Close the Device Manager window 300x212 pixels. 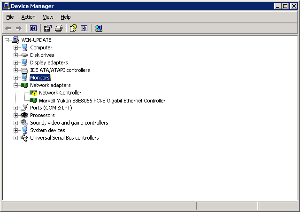(294, 6)
